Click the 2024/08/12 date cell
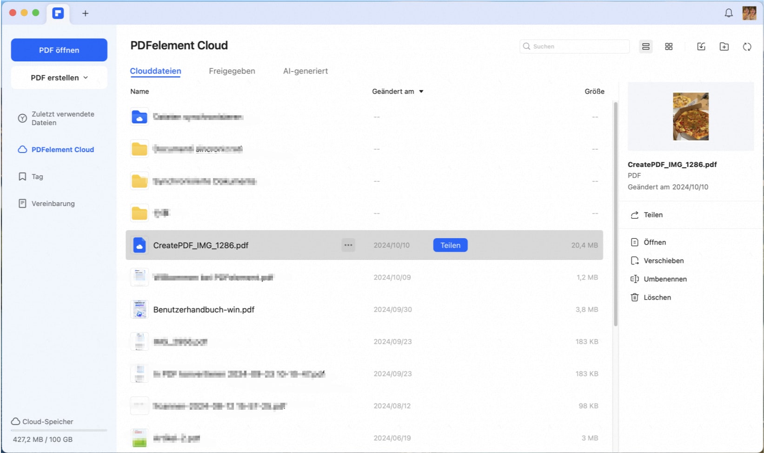764x453 pixels. [x=392, y=406]
